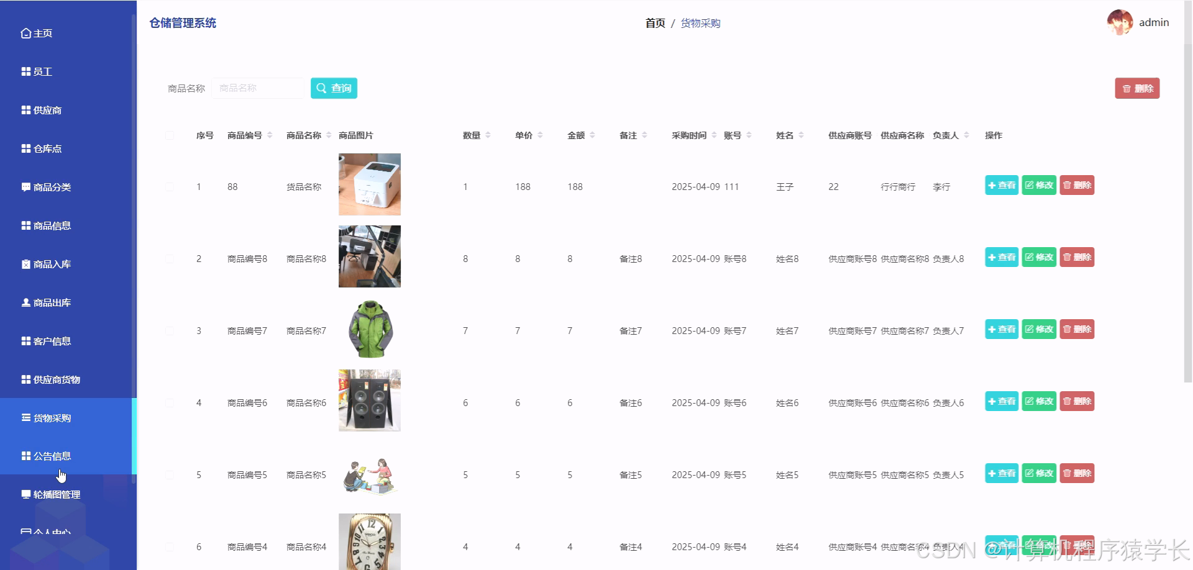Sort by 采购时间 column arrows
The width and height of the screenshot is (1193, 570).
tap(713, 135)
